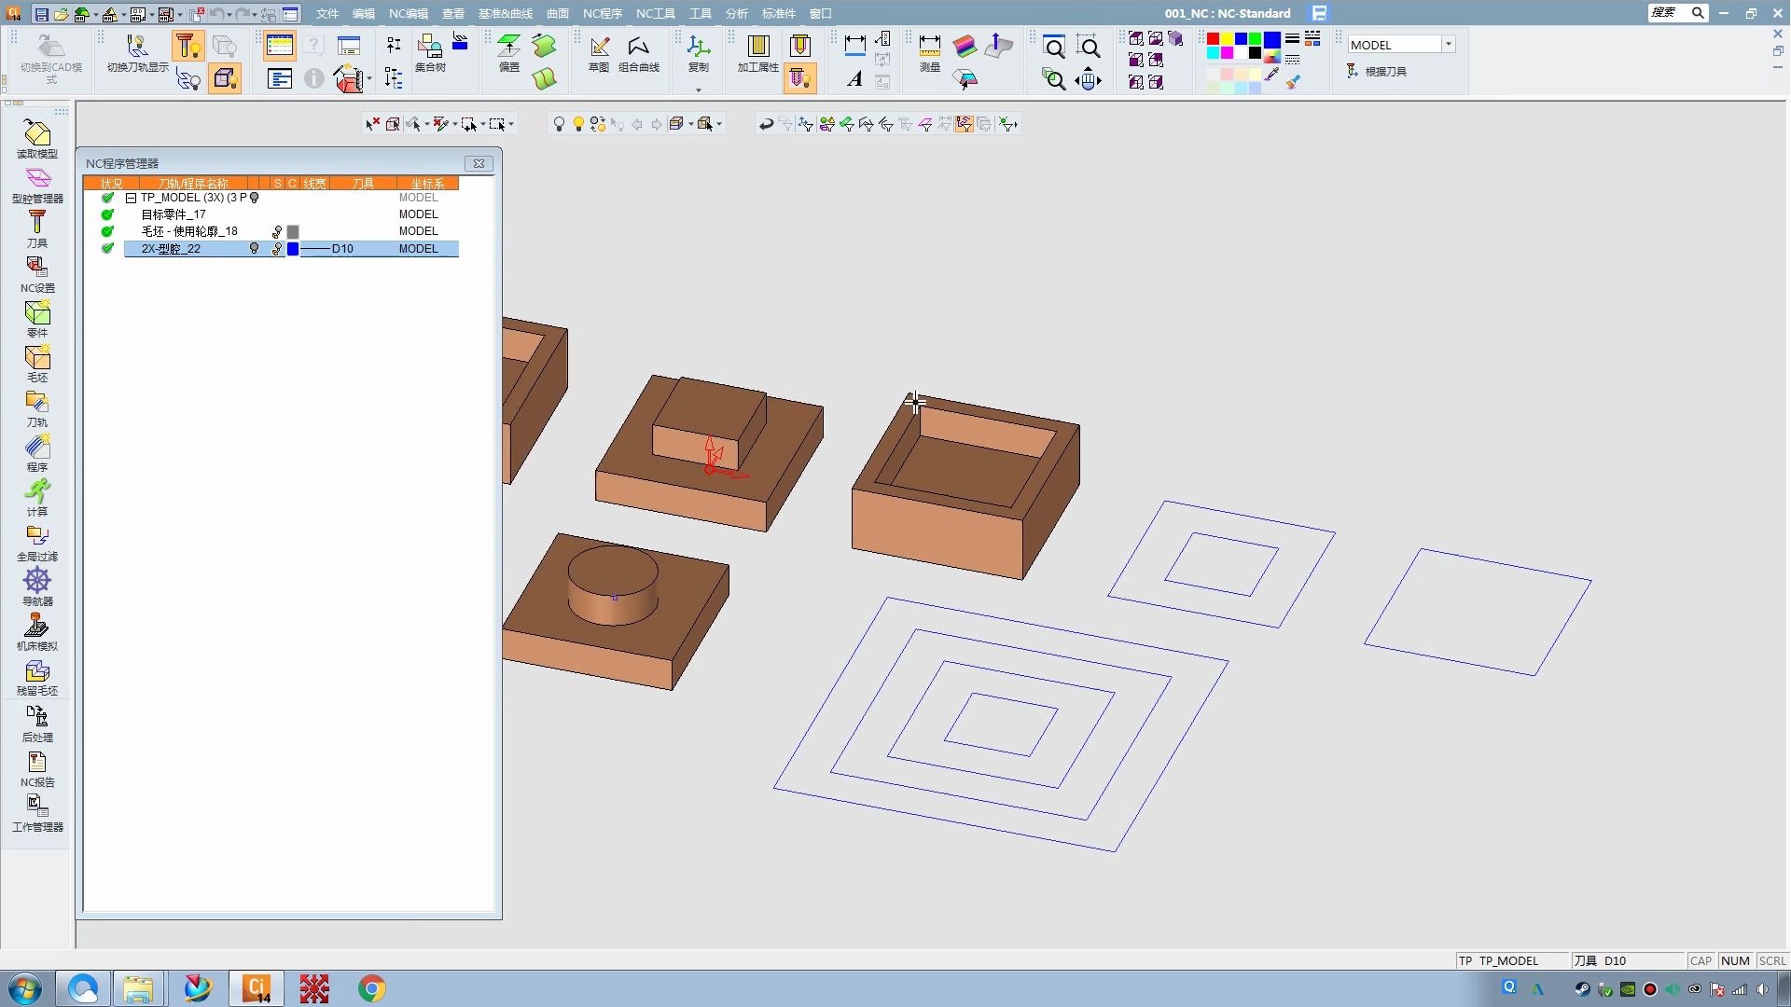Toggle light bulb on TP_MODEL toolpath row
This screenshot has height=1007, width=1791.
coord(254,198)
